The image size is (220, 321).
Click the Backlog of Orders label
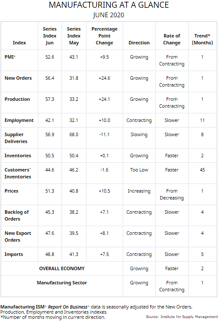pyautogui.click(x=16, y=215)
